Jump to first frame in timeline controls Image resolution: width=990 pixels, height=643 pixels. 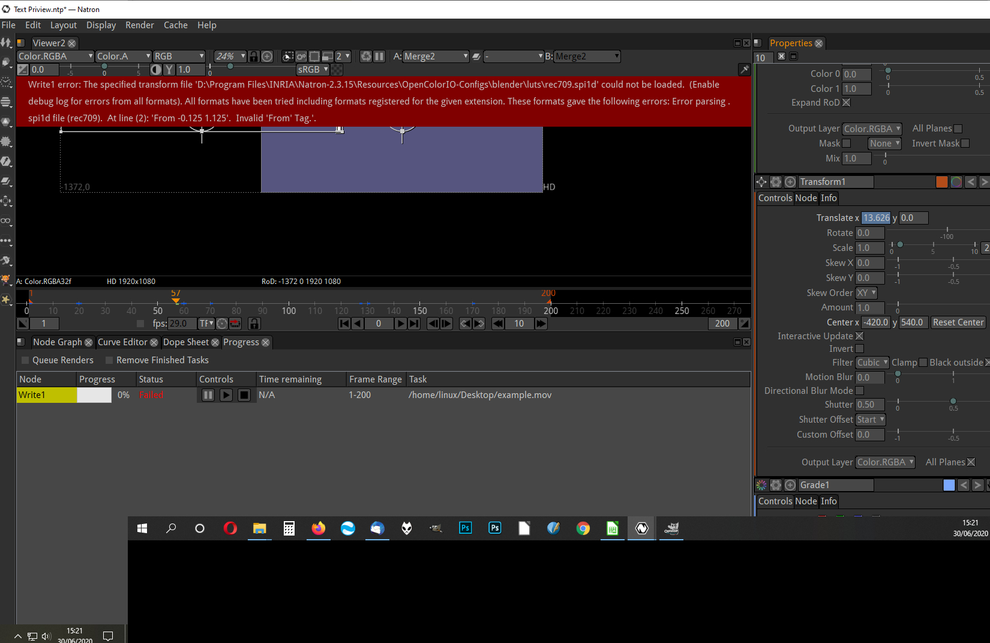(344, 324)
